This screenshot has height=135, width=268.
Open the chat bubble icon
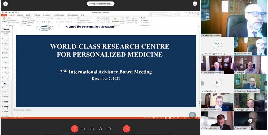click(x=109, y=129)
